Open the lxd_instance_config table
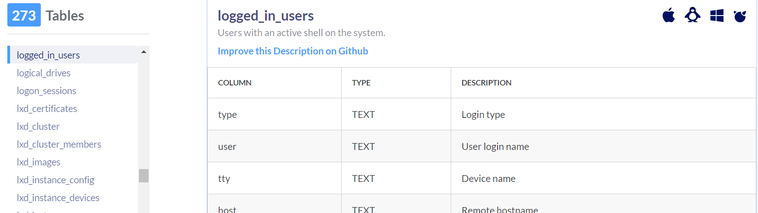This screenshot has height=213, width=758. [55, 180]
